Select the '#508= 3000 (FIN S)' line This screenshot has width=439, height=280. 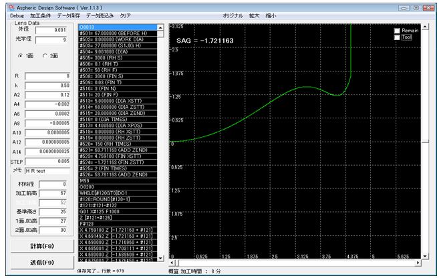pyautogui.click(x=118, y=76)
